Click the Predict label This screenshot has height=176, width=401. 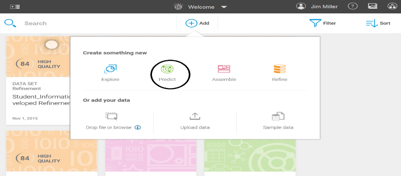(167, 79)
